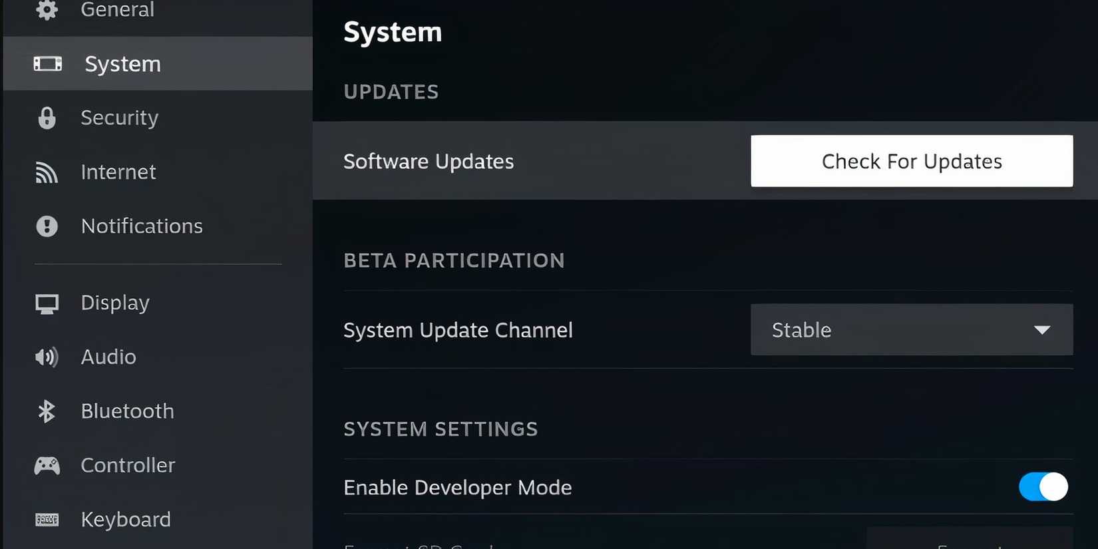Click the Audio speaker icon
1098x549 pixels.
click(x=47, y=357)
